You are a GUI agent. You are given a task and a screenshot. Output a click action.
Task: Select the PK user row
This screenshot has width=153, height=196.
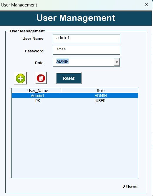point(75,101)
